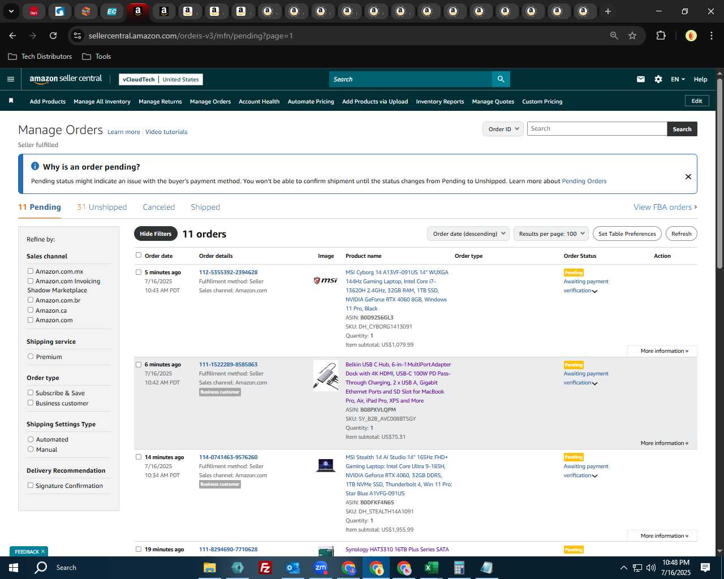
Task: Click Set Table Preferences button
Action: [x=627, y=234]
